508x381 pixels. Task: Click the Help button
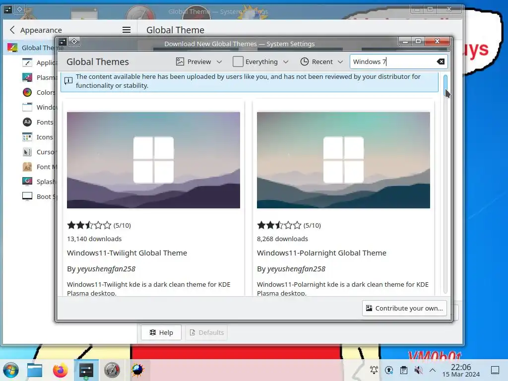point(161,332)
